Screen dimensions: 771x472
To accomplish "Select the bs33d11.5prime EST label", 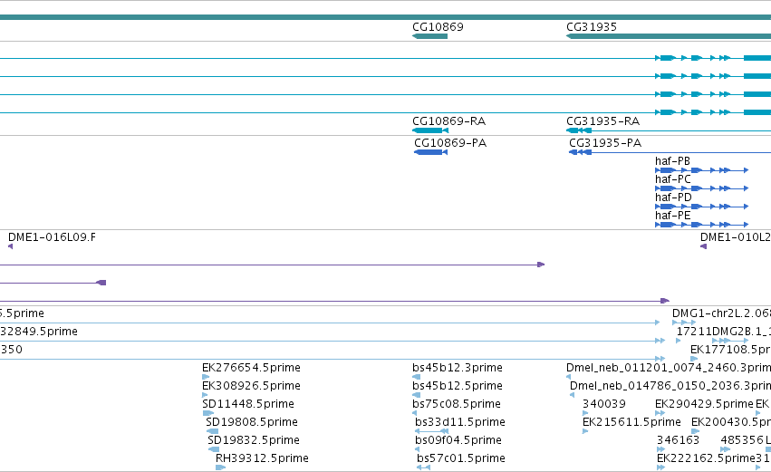I will (x=459, y=422).
